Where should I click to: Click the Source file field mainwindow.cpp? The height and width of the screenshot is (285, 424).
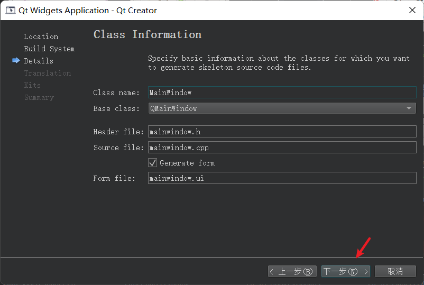click(x=282, y=148)
